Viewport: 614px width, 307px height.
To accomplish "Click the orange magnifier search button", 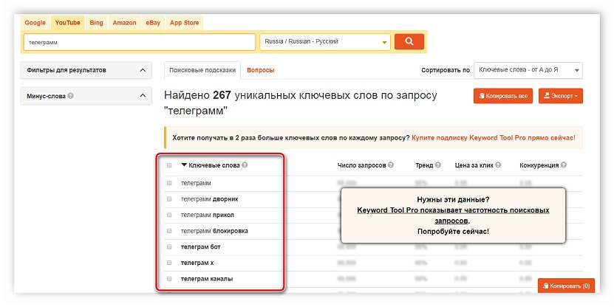I will tap(409, 41).
